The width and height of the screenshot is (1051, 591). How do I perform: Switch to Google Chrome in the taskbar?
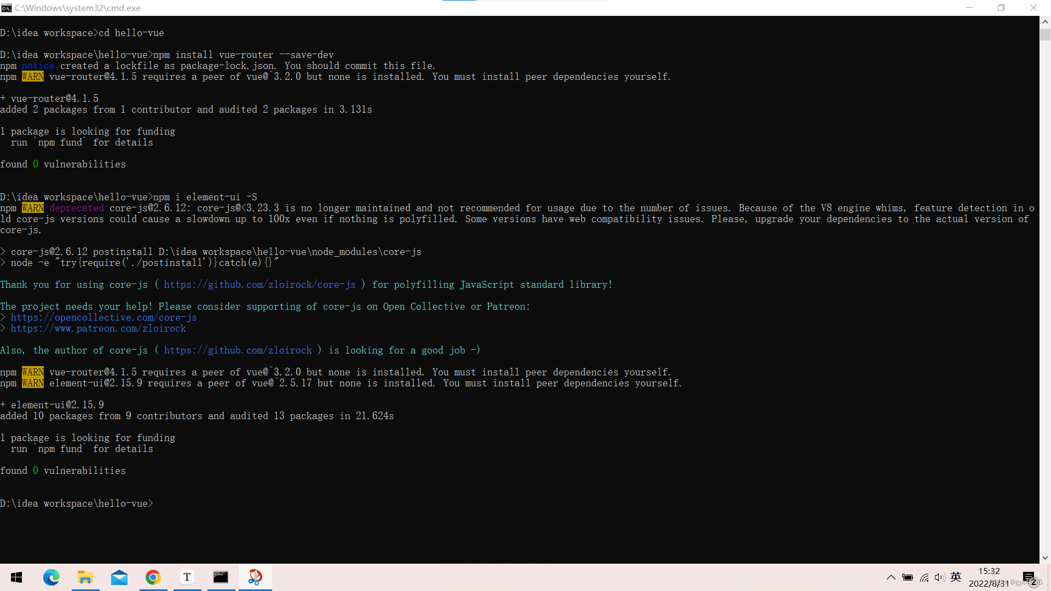(153, 577)
